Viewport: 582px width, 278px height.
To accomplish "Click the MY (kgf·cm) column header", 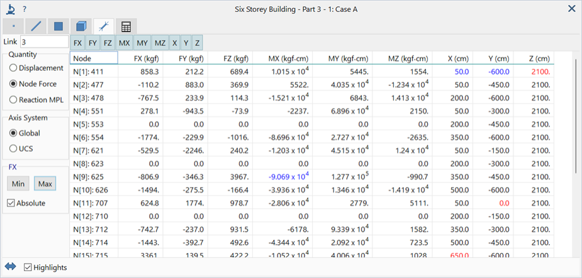I will 342,58.
